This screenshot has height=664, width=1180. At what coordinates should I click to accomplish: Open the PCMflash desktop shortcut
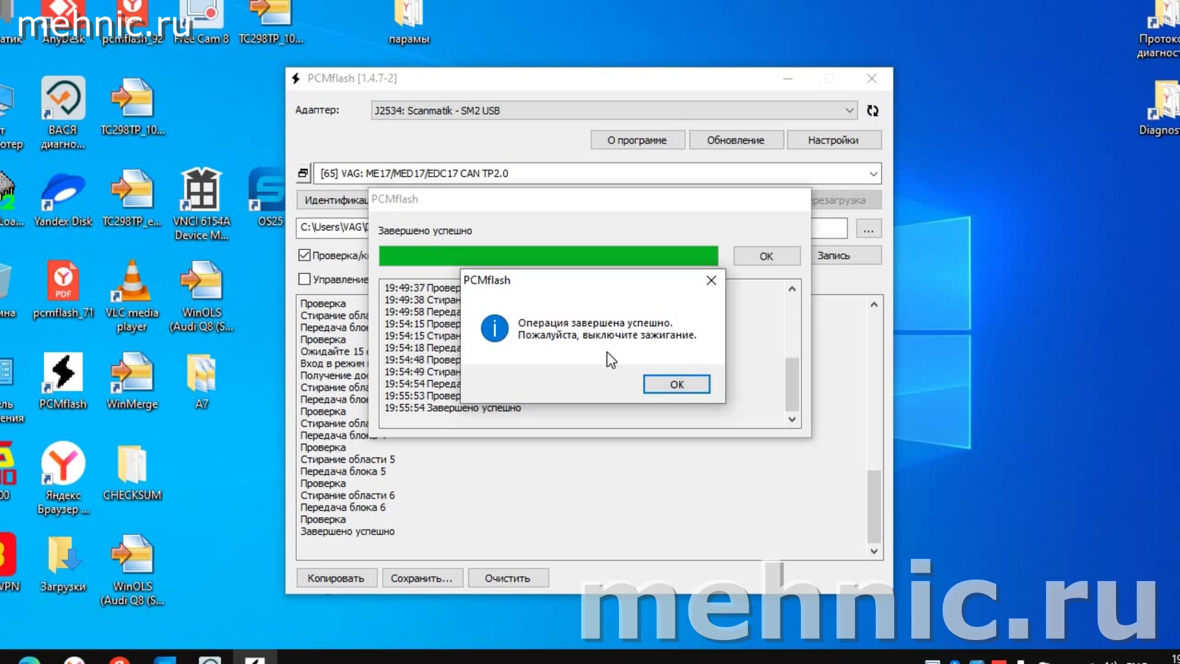click(x=63, y=381)
